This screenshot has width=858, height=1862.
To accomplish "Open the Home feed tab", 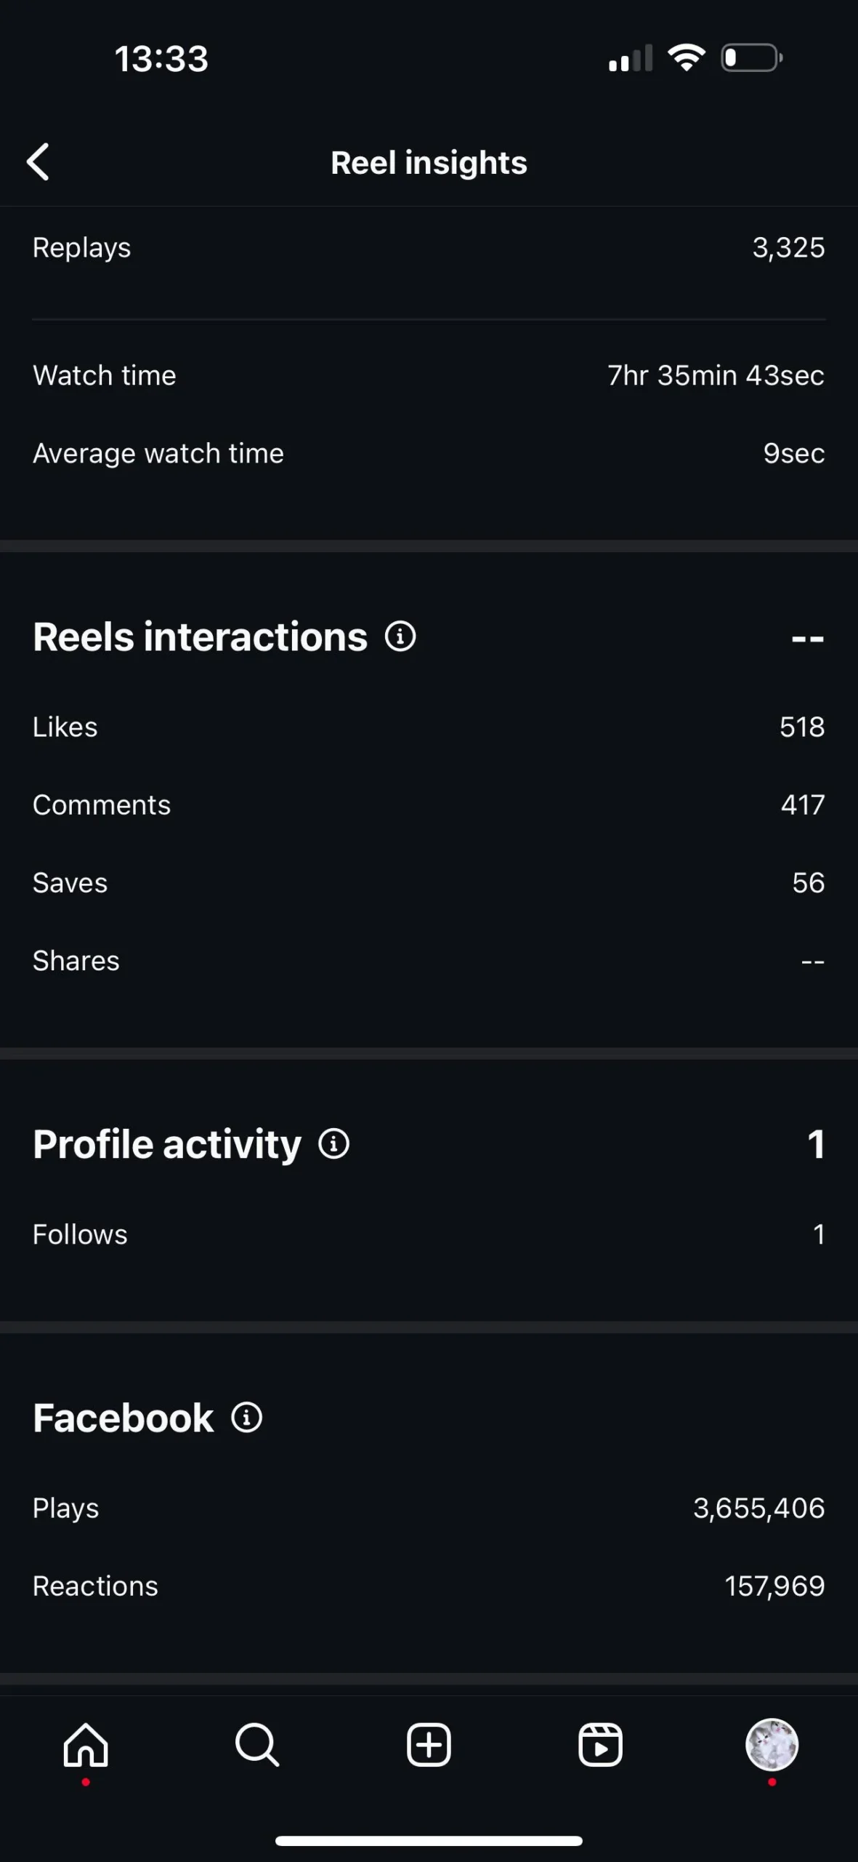I will [86, 1745].
